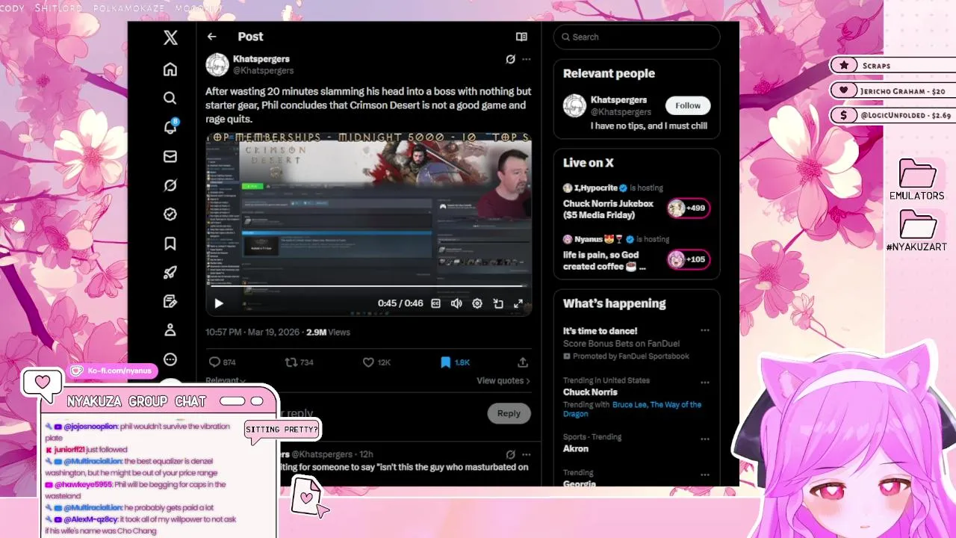
Task: Open the X logo home link
Action: 170,37
